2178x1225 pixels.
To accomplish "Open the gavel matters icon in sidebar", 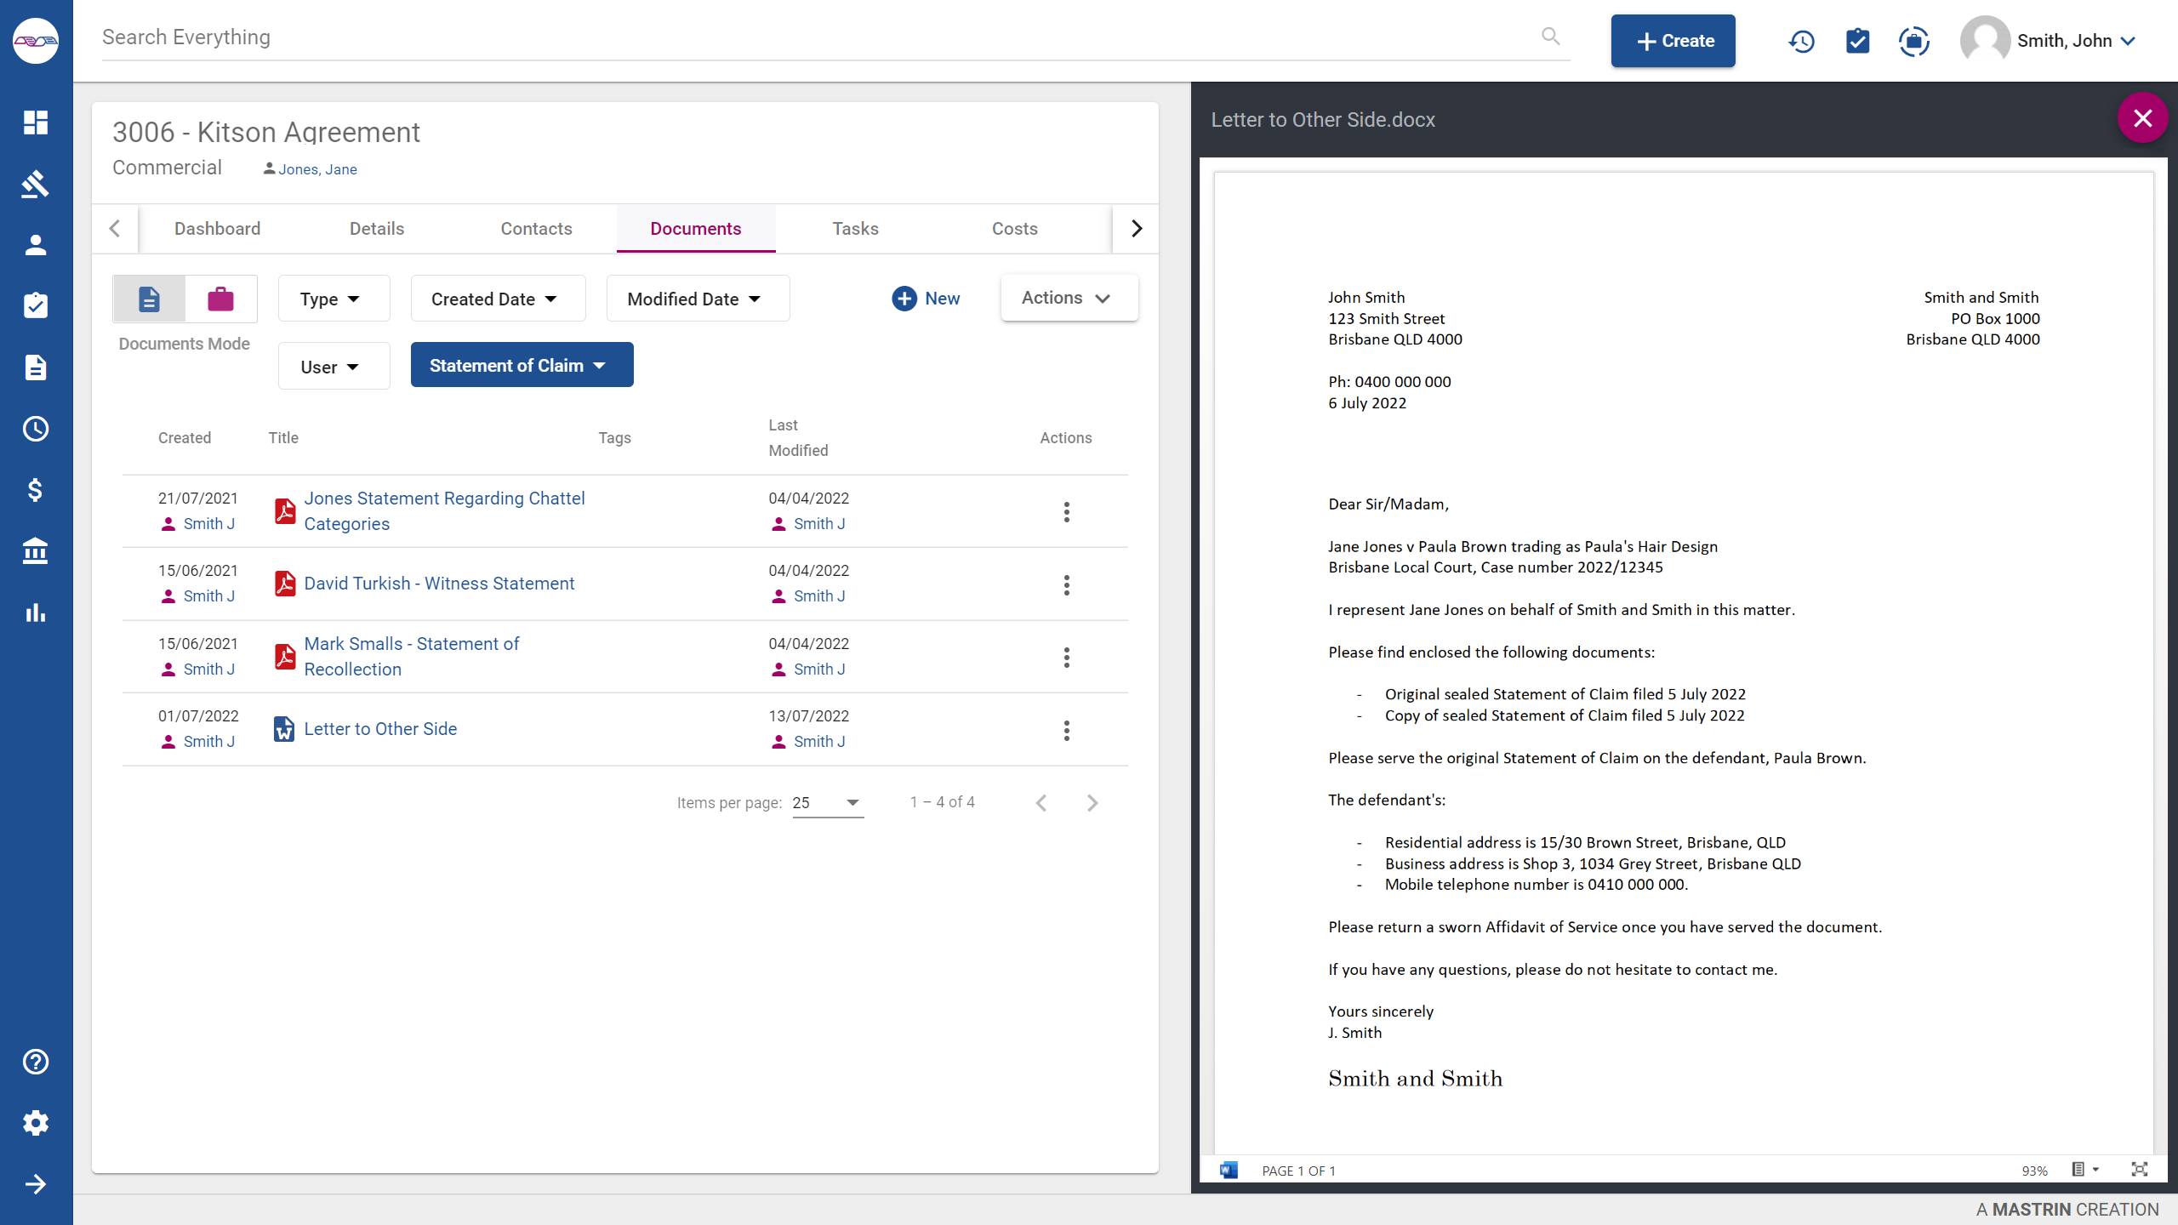I will point(35,184).
